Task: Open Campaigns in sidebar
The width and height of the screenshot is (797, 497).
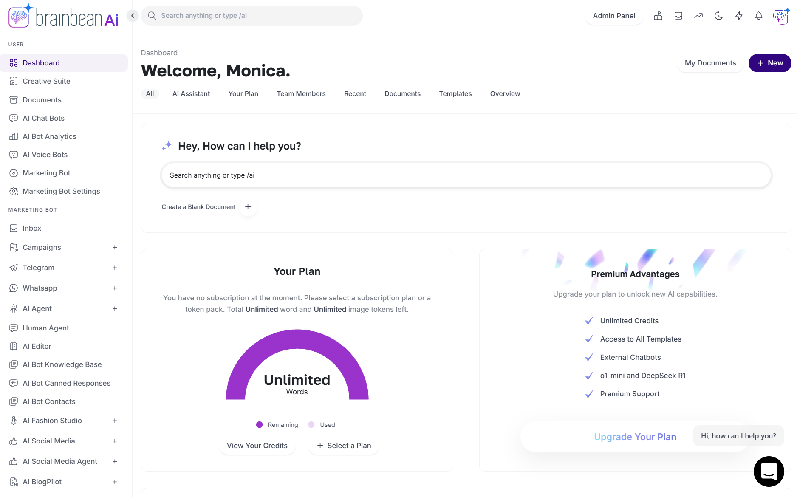Action: tap(42, 247)
